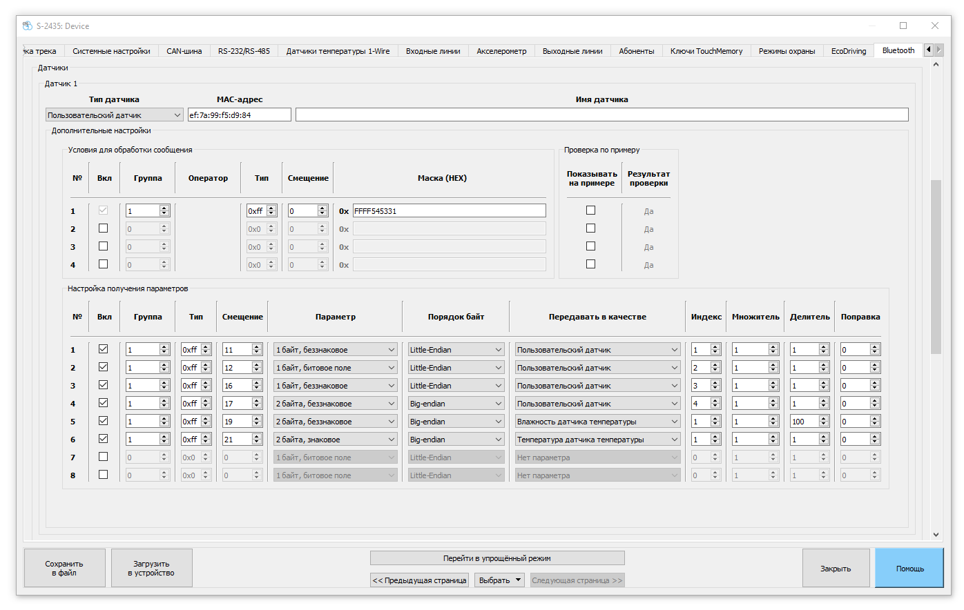Click Смещение spinner showing 19
The height and width of the screenshot is (610, 964).
242,422
